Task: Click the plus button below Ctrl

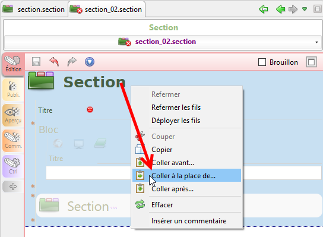Action: (x=13, y=187)
